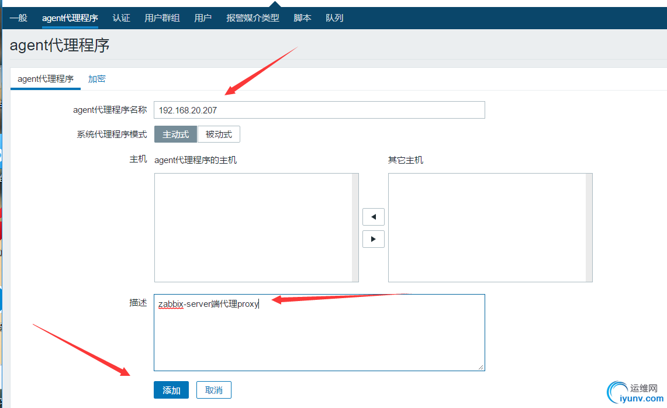This screenshot has width=667, height=408.
Task: Go to 脚本 section
Action: pyautogui.click(x=302, y=18)
